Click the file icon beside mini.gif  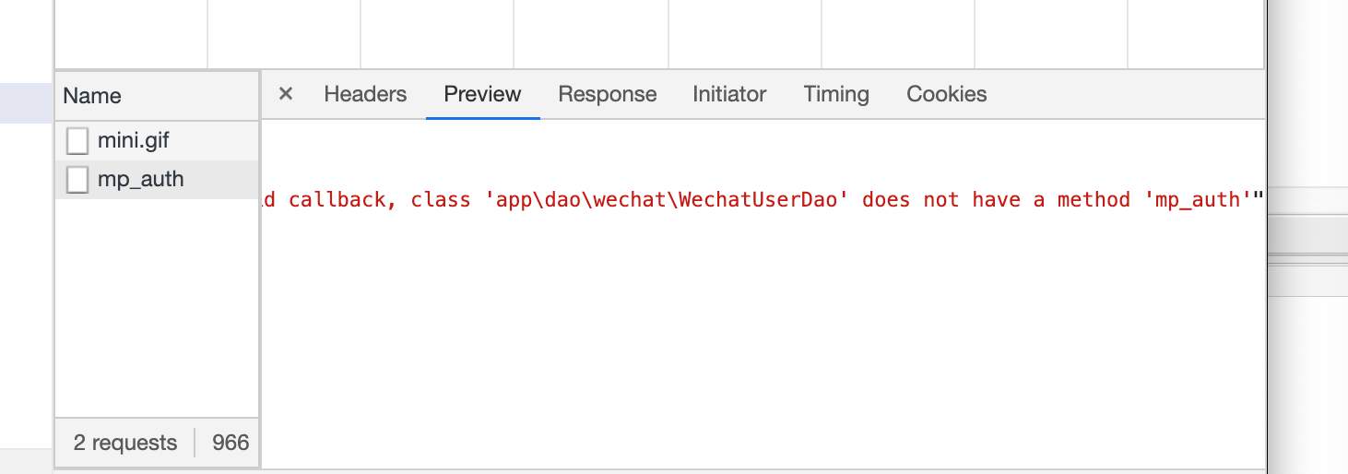tap(77, 141)
